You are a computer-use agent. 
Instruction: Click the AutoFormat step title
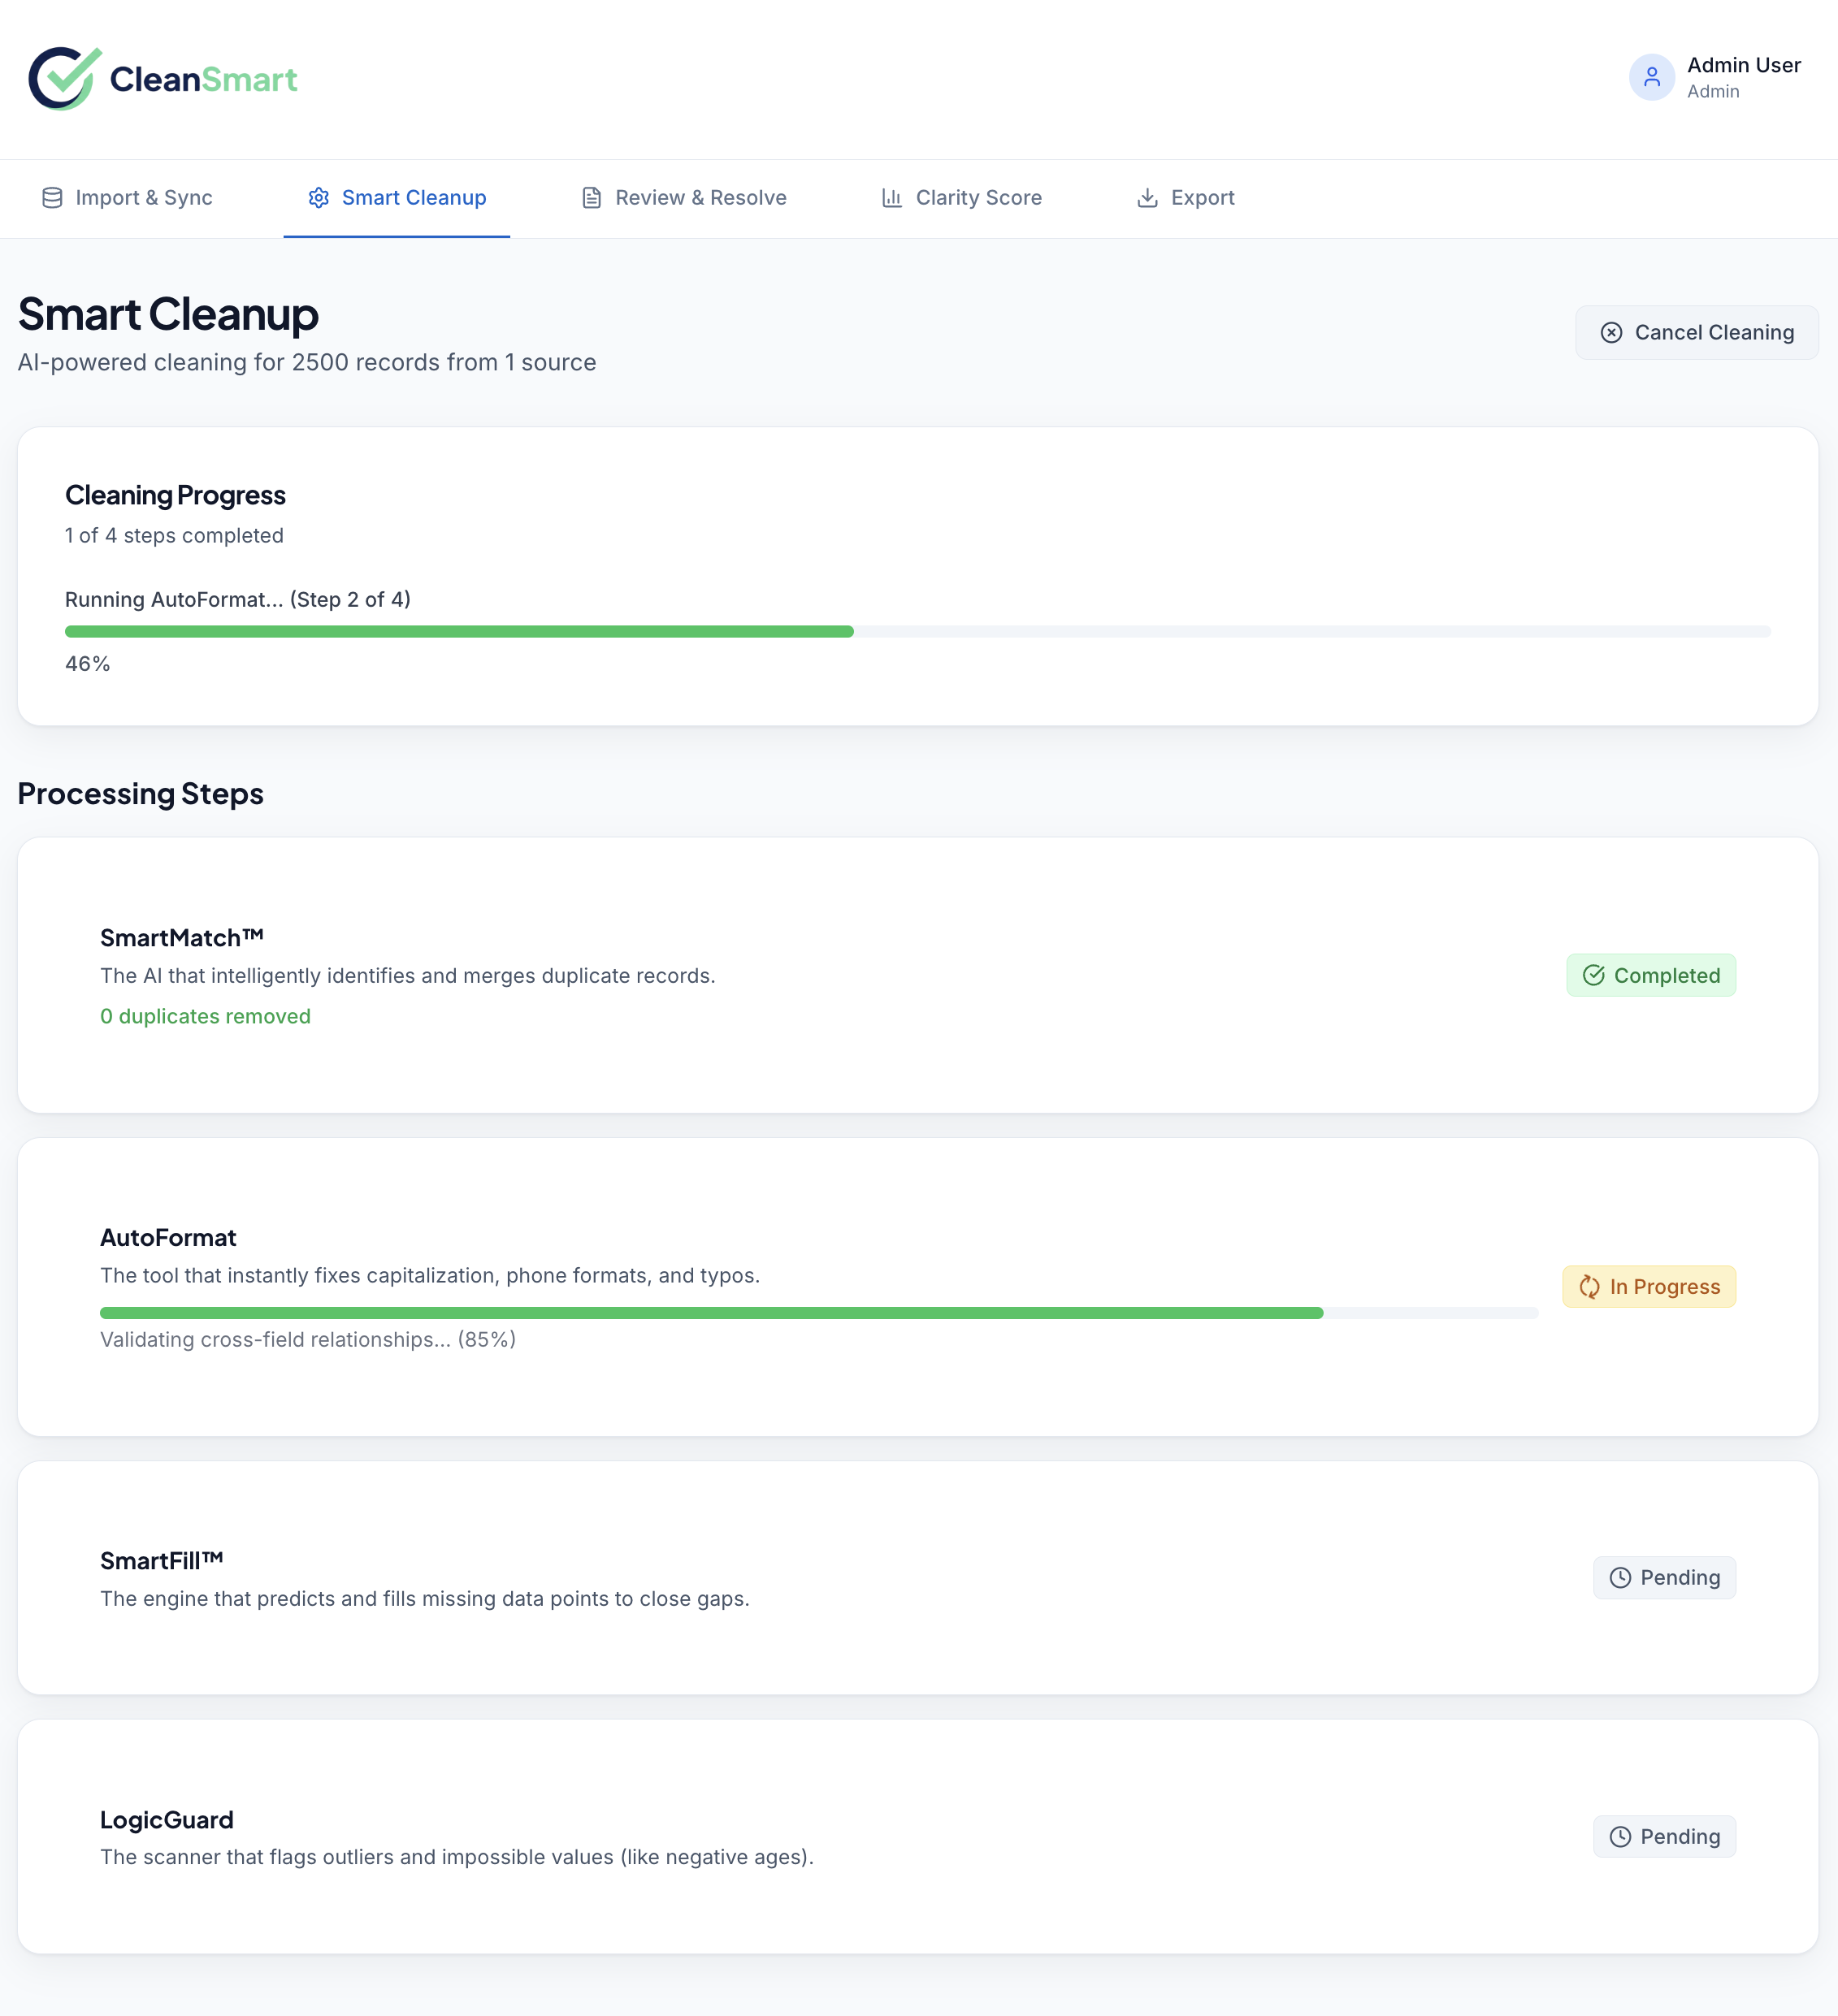coord(168,1238)
